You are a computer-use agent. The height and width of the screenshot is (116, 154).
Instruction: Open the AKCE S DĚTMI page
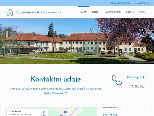coord(113,12)
